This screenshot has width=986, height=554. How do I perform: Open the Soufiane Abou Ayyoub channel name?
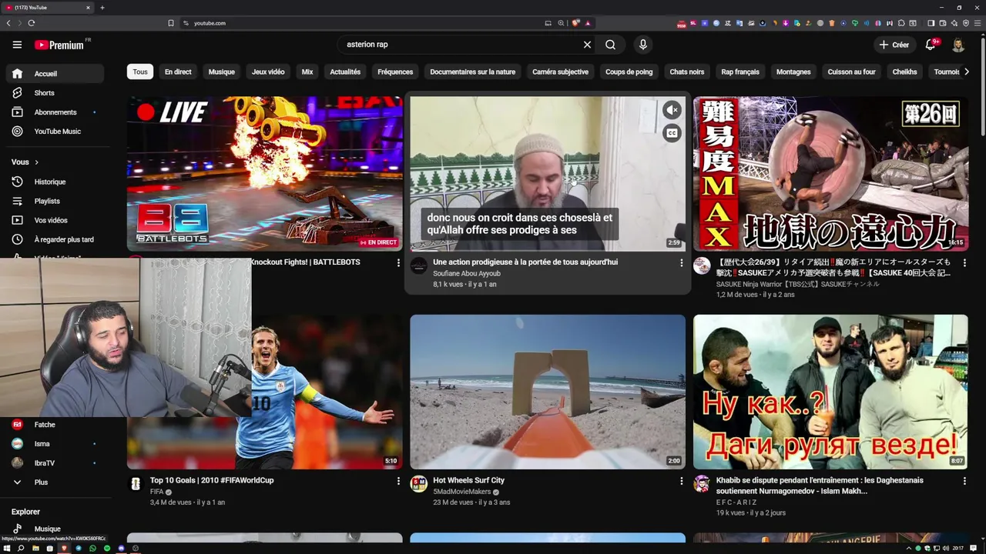coord(467,273)
